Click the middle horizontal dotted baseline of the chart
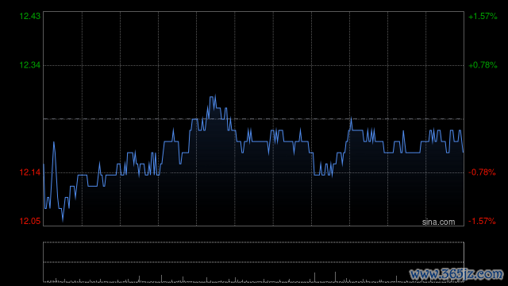 coord(254,119)
